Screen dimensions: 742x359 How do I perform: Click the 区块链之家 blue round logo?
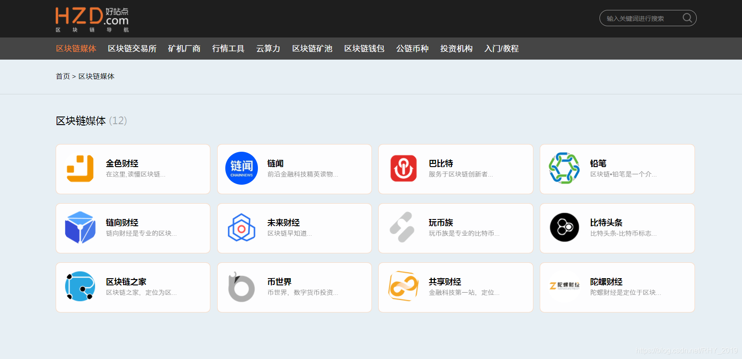pos(80,286)
